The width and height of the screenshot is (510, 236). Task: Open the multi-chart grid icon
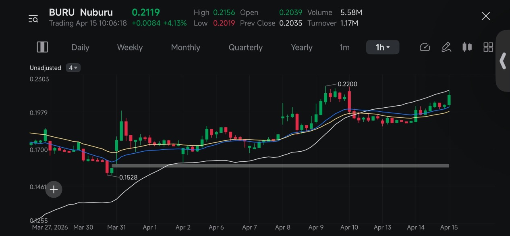488,47
